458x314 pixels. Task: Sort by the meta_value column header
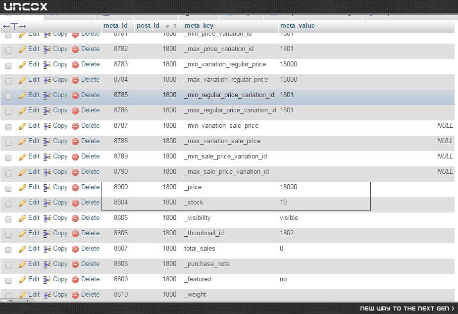[x=298, y=26]
